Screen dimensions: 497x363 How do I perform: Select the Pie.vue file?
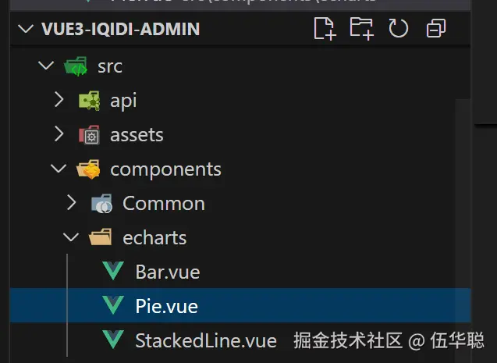(166, 307)
